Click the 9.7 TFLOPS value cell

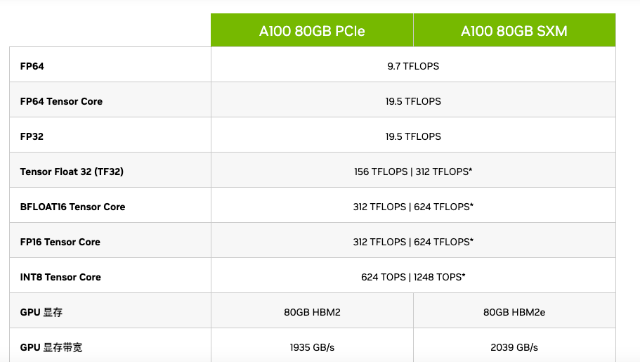pyautogui.click(x=413, y=66)
